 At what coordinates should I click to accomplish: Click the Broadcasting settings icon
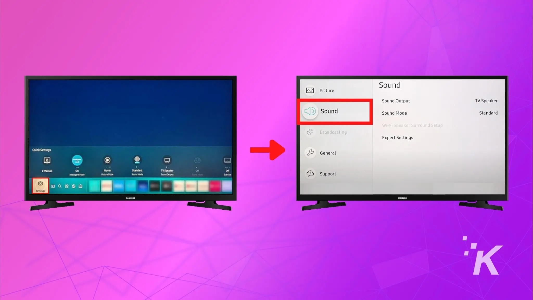click(x=310, y=132)
